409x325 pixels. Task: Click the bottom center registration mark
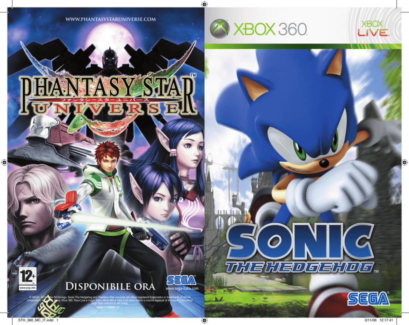[x=204, y=320]
